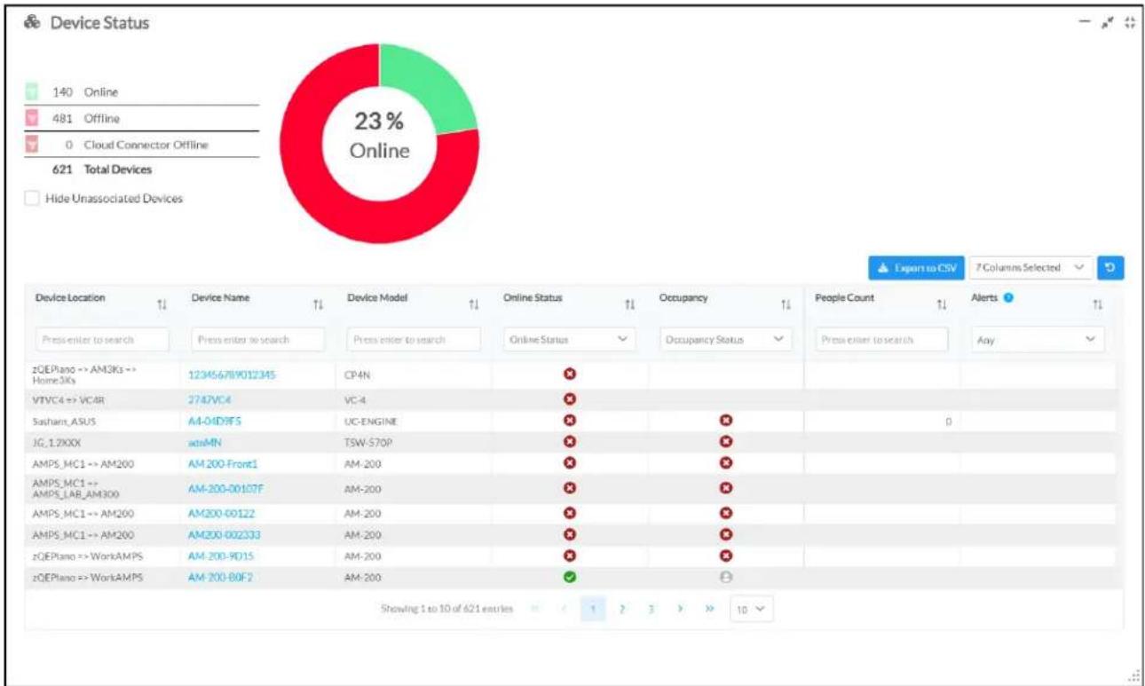Go to page 3 of entries
The image size is (1145, 686).
651,610
